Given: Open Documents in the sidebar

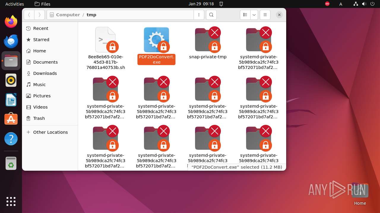Looking at the screenshot, I should [50, 62].
